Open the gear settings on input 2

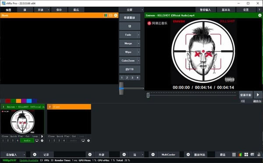tap(89, 141)
